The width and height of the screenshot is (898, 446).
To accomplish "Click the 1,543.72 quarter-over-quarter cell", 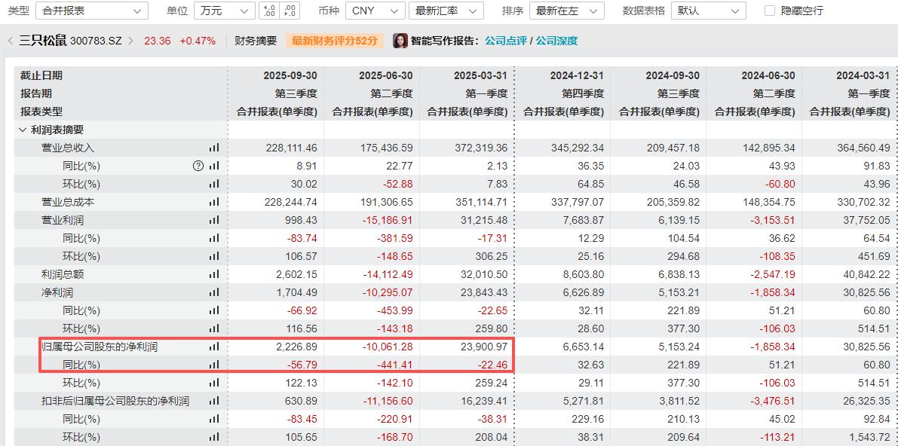I will (x=871, y=437).
